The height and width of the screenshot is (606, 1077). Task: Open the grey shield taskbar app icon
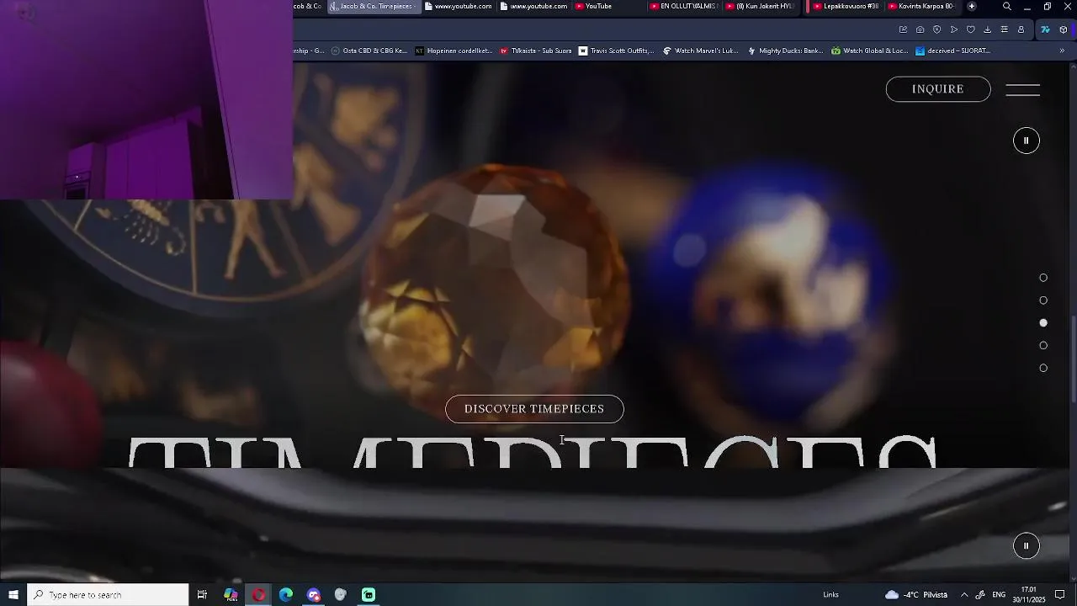(x=341, y=595)
